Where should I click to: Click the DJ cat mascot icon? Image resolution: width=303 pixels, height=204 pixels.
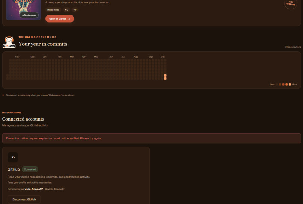(9, 42)
